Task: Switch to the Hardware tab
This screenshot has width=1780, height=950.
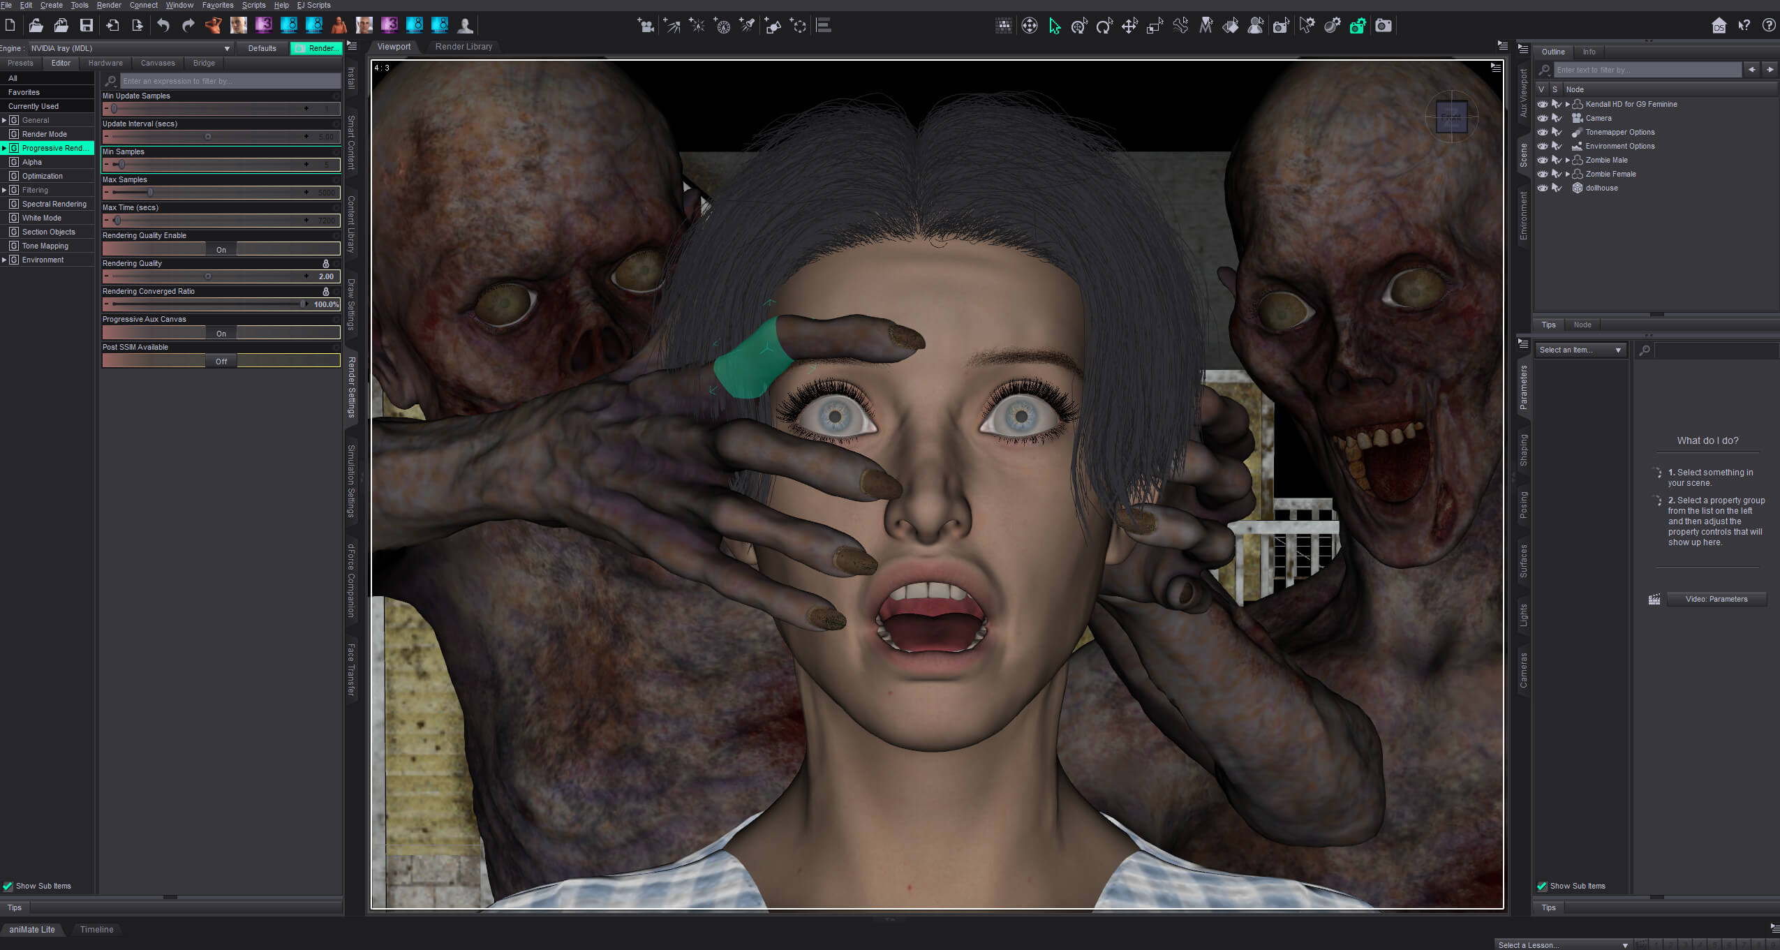Action: coord(105,63)
